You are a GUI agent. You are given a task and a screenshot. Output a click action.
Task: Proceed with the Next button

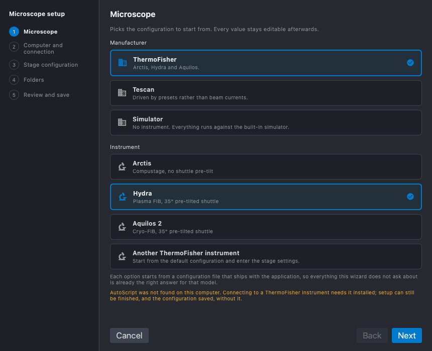tap(407, 335)
